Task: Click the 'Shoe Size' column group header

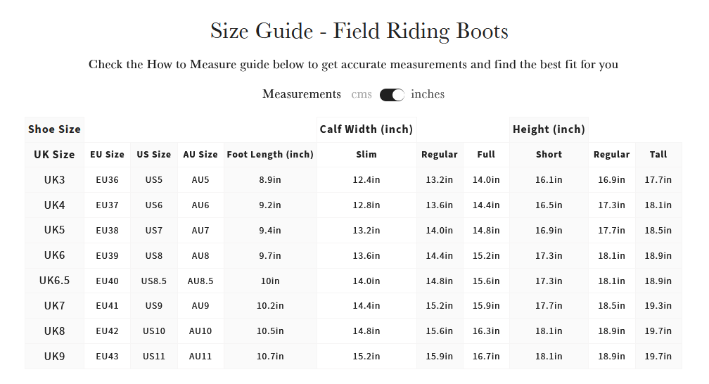Action: click(54, 129)
